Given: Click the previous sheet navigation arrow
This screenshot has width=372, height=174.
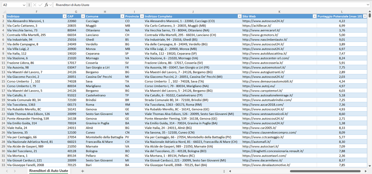Looking at the screenshot, I should coord(7,171).
